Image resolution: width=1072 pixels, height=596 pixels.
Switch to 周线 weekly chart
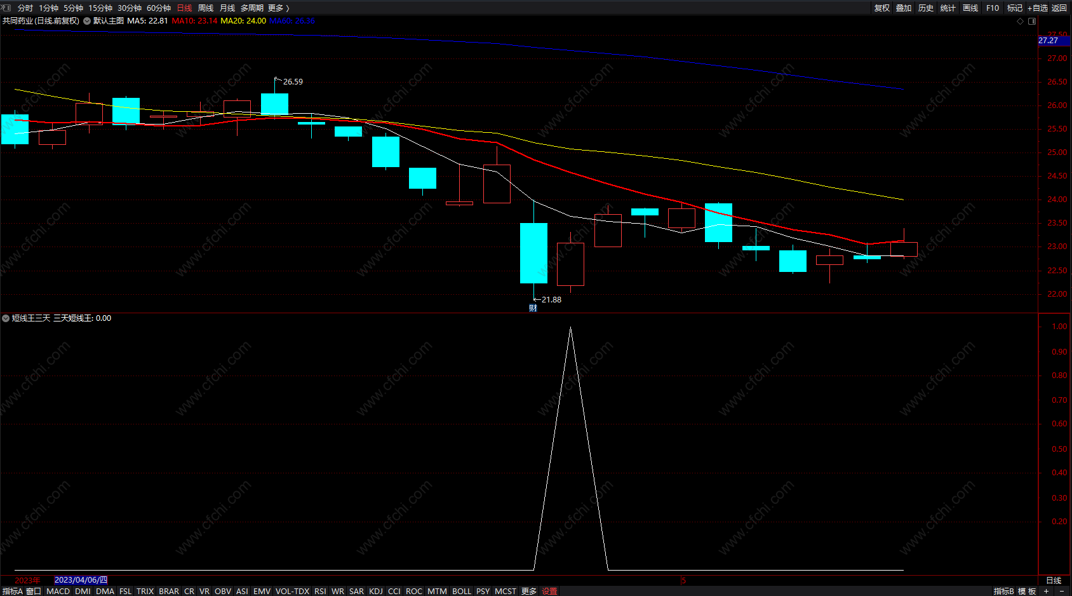click(206, 8)
